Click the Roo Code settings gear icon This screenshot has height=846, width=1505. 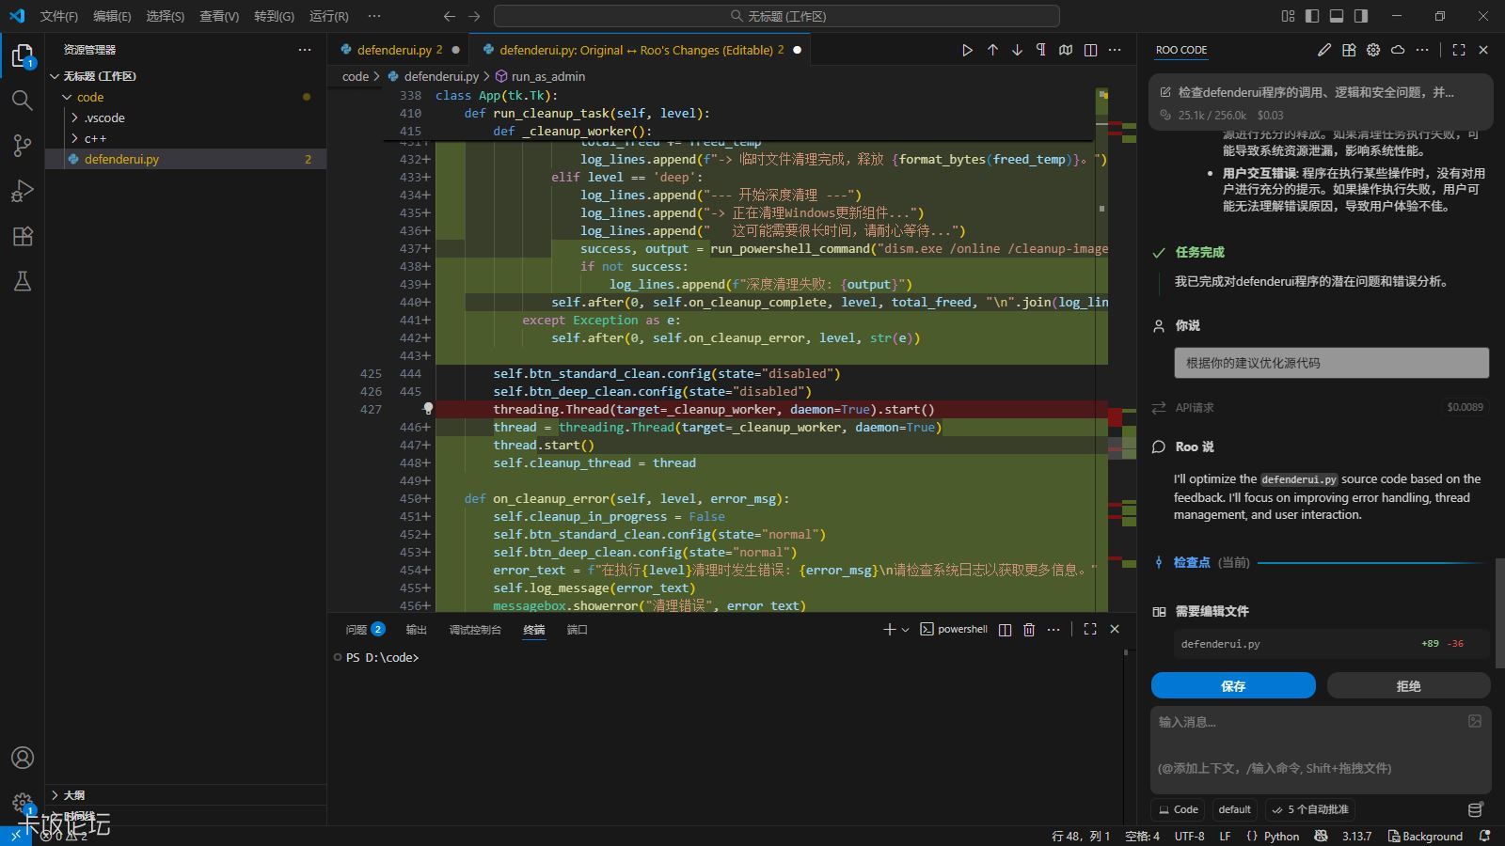point(1373,50)
